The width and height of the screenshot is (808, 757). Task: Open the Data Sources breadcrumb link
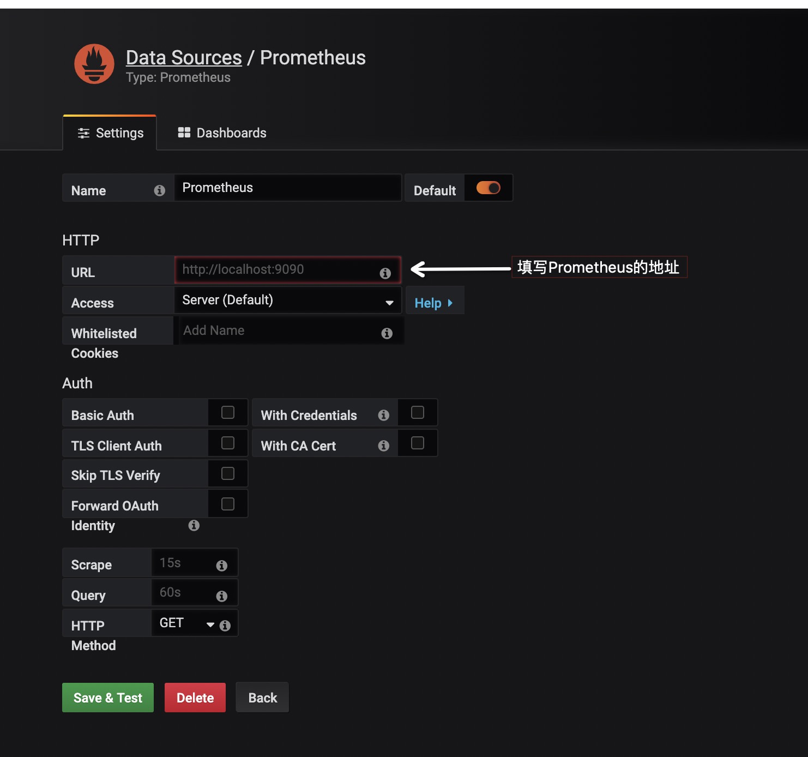coord(184,57)
